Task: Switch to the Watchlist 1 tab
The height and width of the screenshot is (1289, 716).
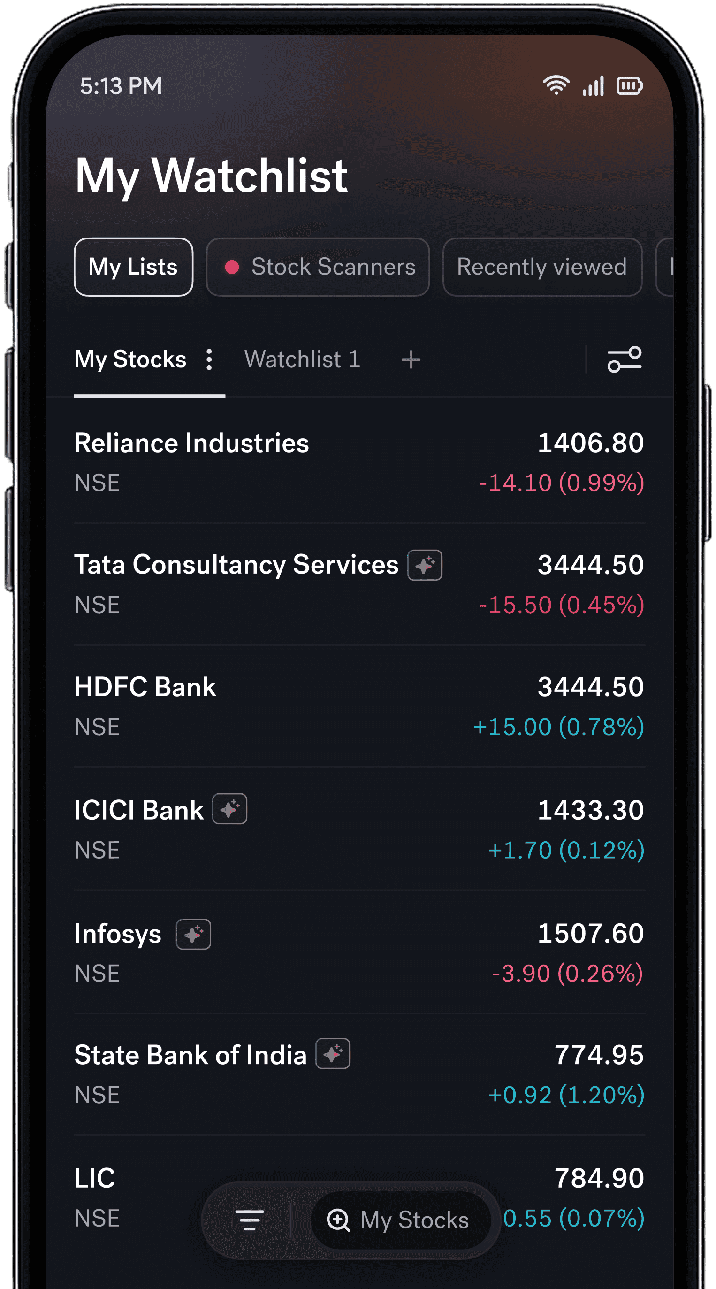Action: (302, 359)
